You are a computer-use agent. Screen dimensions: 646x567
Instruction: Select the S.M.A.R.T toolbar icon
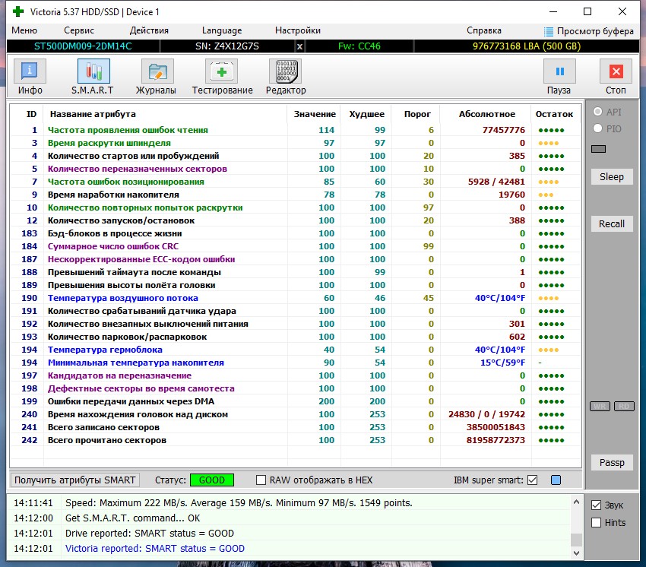click(93, 71)
